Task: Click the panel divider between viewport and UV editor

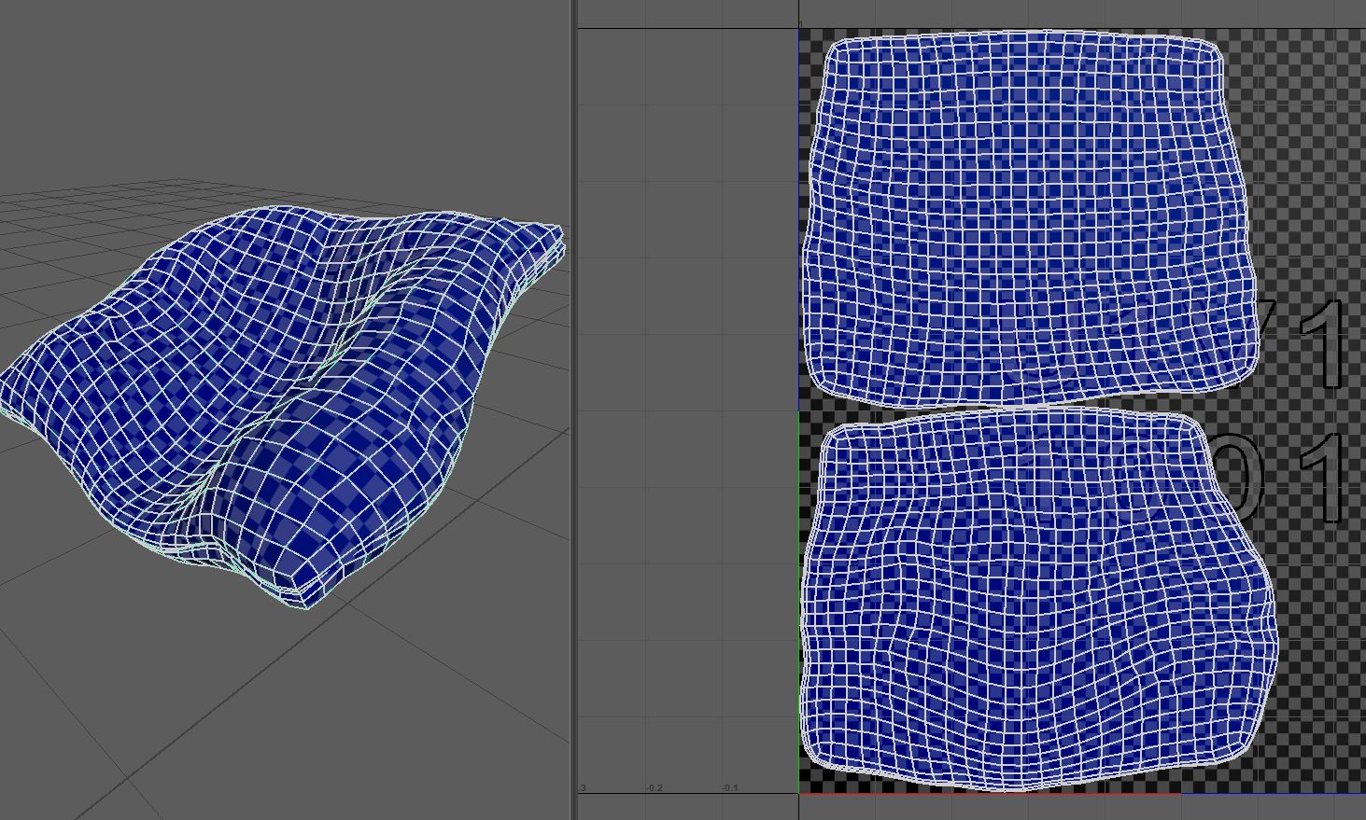Action: click(x=573, y=410)
